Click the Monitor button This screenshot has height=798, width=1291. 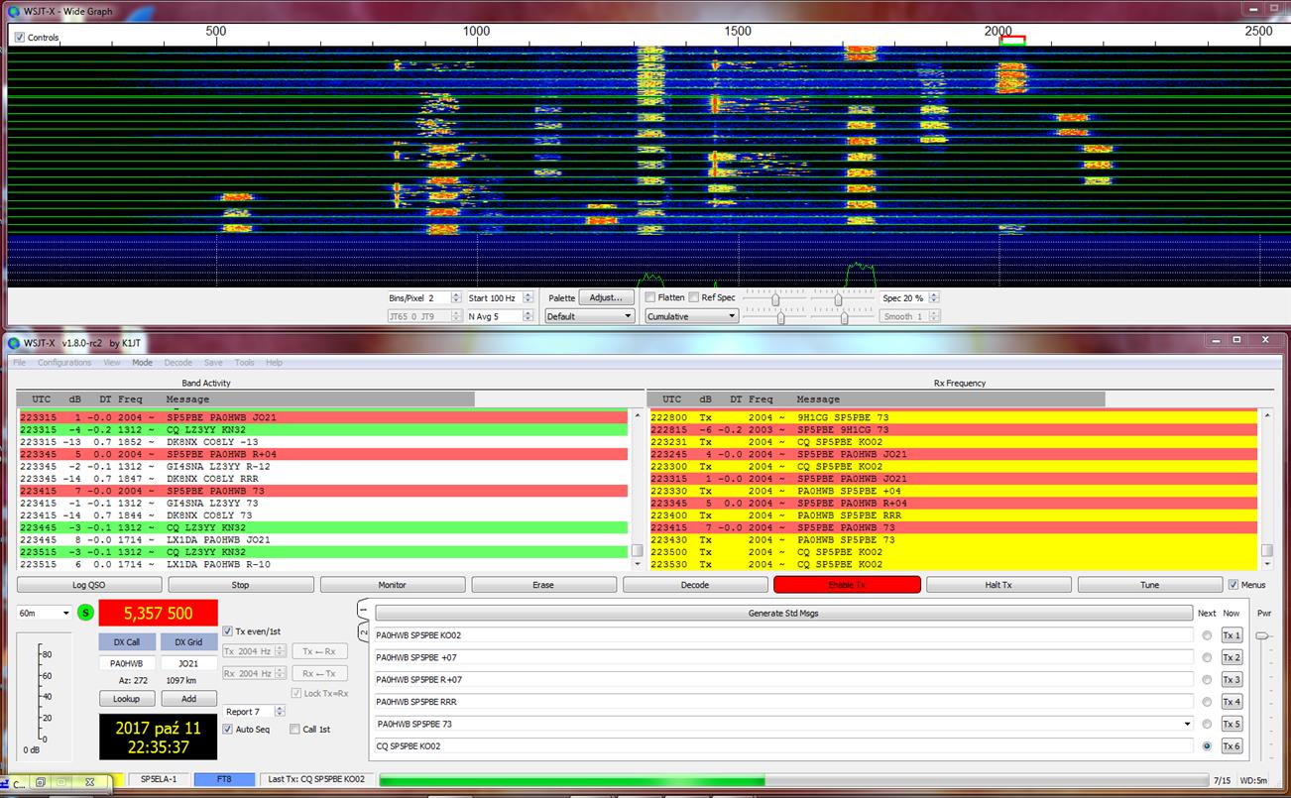coord(392,585)
